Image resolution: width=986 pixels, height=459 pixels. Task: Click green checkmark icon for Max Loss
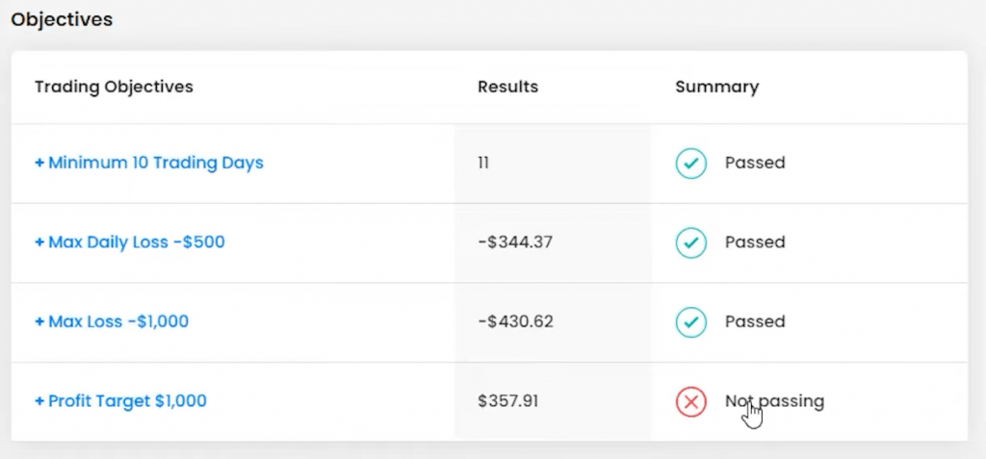coord(690,322)
